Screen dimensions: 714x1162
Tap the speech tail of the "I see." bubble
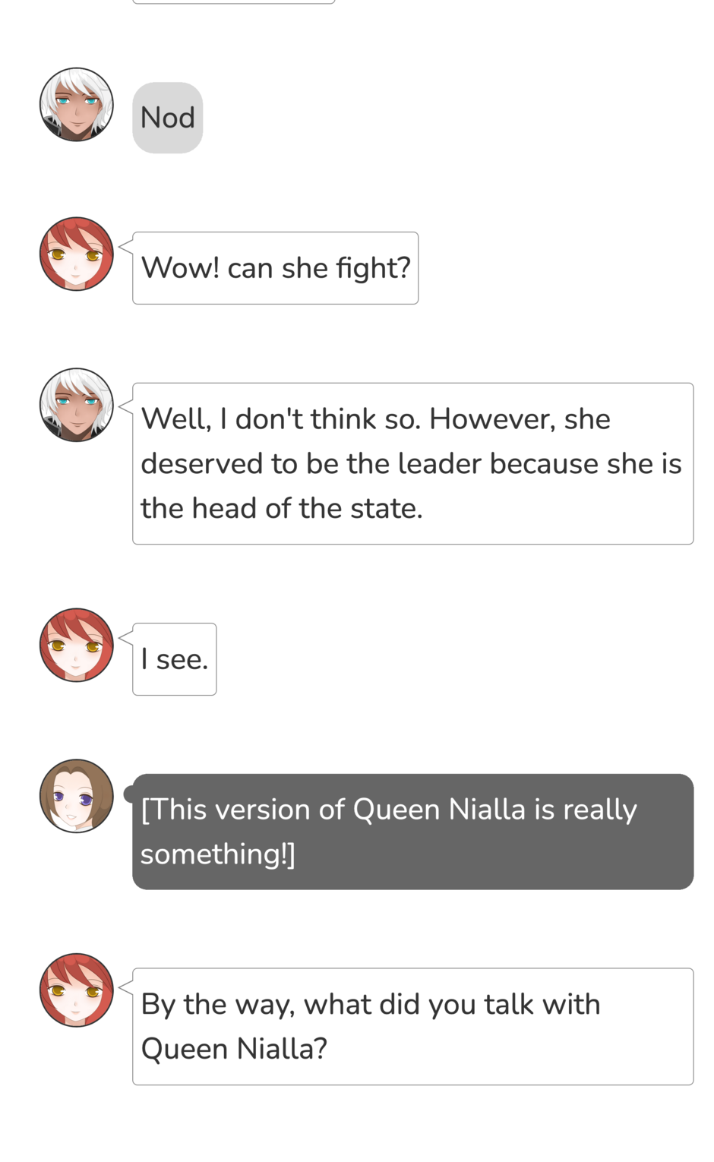[126, 637]
